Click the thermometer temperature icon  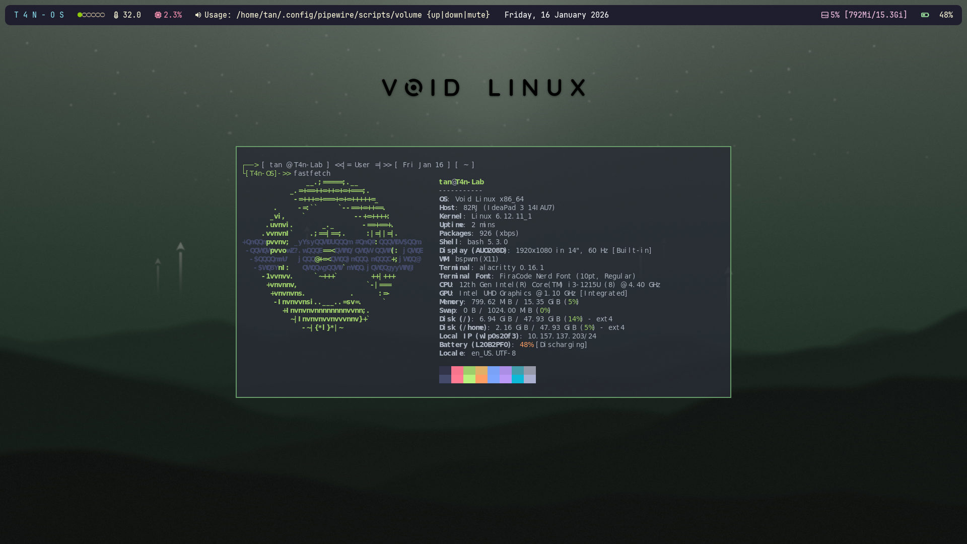116,15
